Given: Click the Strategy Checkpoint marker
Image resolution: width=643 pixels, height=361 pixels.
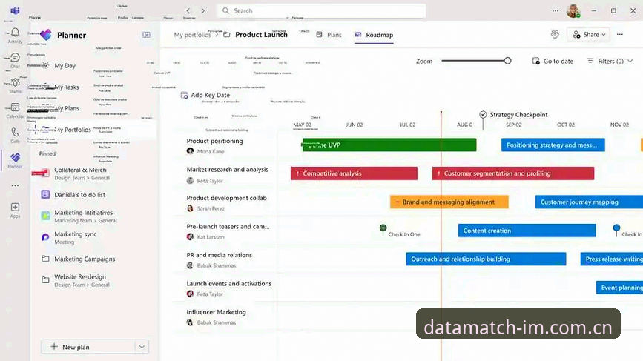Looking at the screenshot, I should (483, 115).
